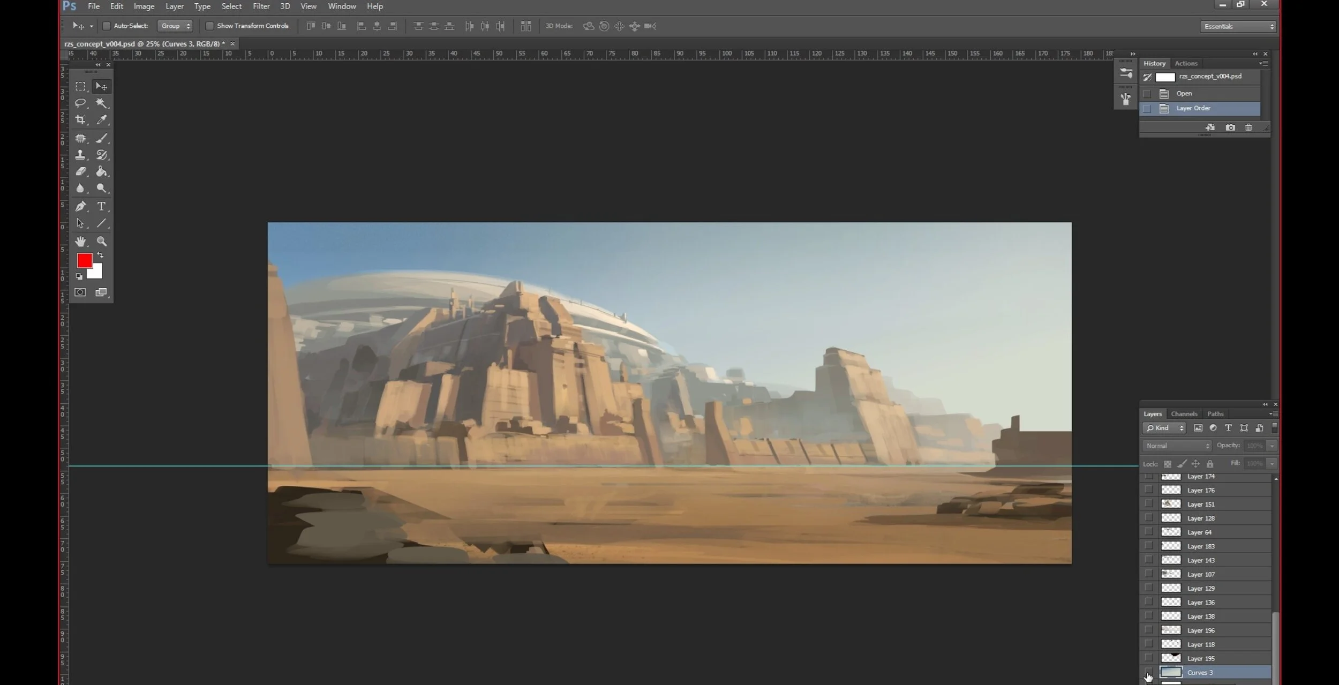Select the Lasso tool
The image size is (1339, 685).
[x=80, y=102]
